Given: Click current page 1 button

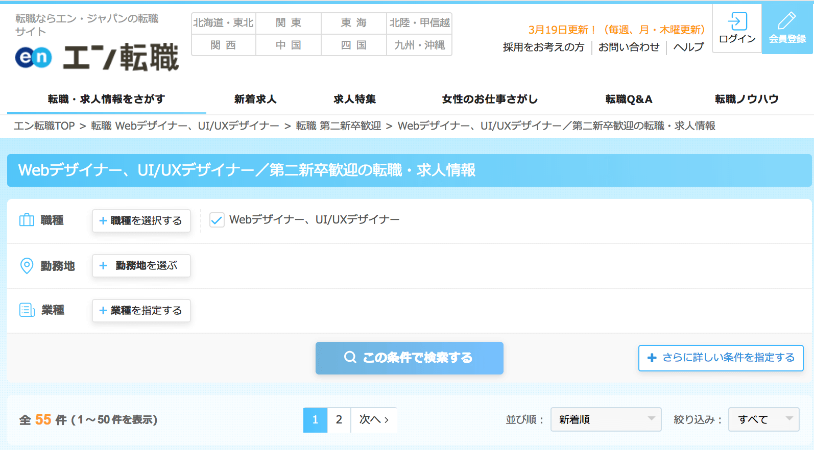Looking at the screenshot, I should (x=315, y=420).
